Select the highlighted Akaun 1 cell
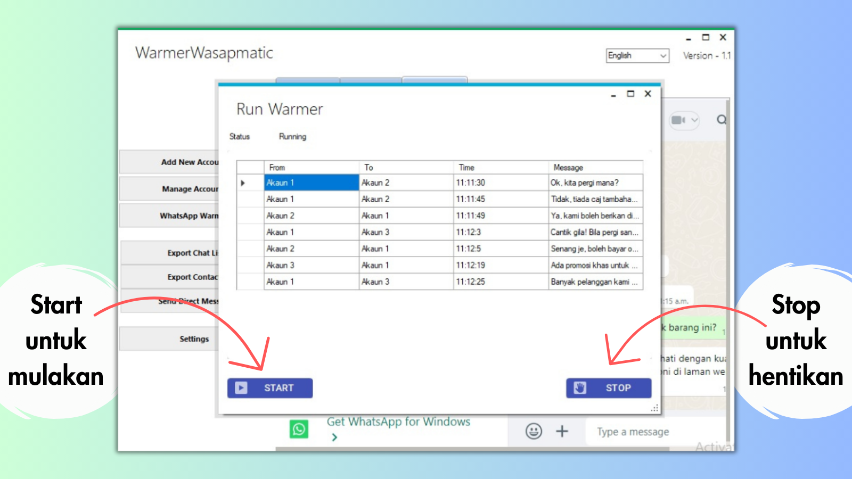The width and height of the screenshot is (852, 479). (311, 183)
